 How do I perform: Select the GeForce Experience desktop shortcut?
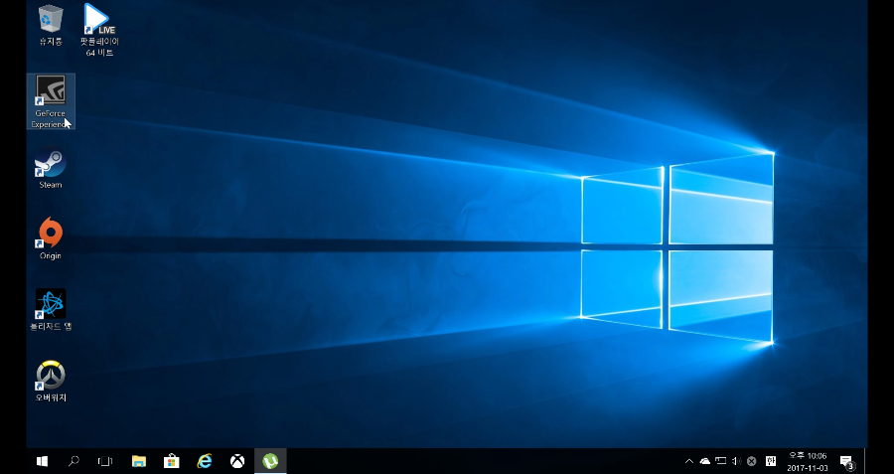pos(51,101)
